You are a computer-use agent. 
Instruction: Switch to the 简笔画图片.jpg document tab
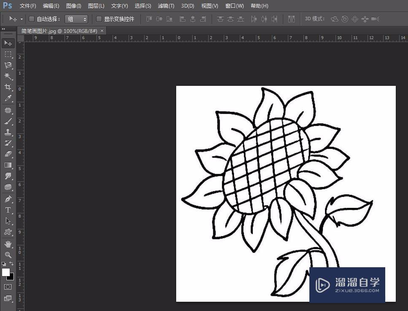pyautogui.click(x=59, y=31)
